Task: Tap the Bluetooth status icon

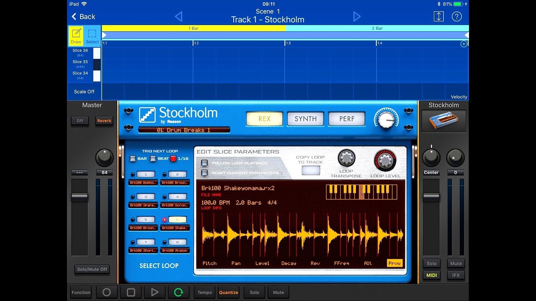Action: 439,4
